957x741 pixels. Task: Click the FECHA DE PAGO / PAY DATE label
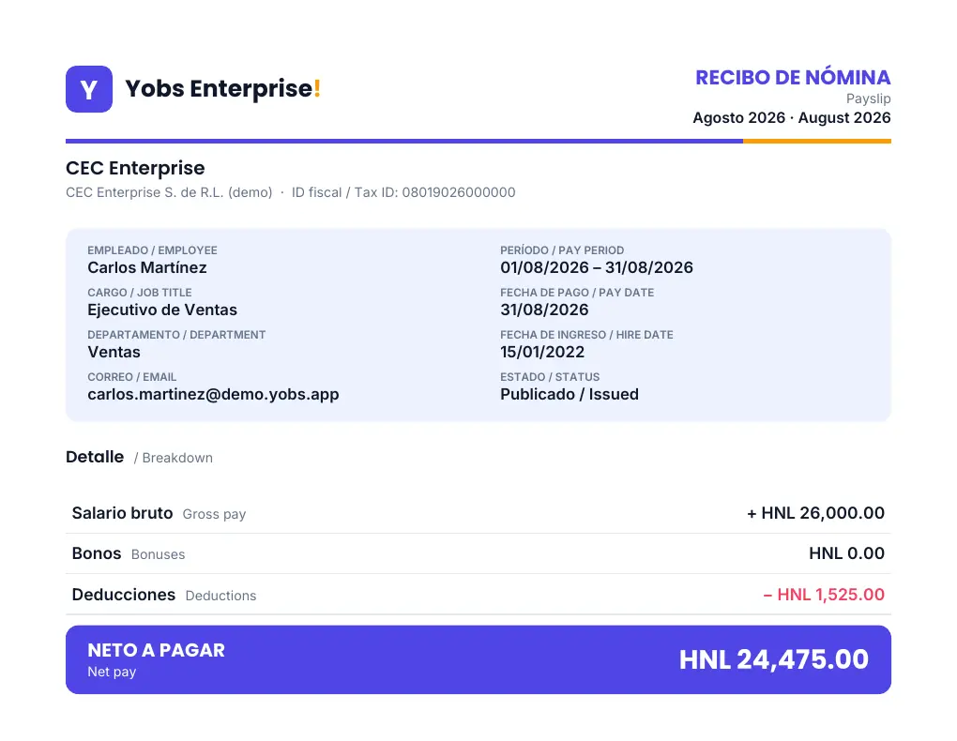point(577,293)
